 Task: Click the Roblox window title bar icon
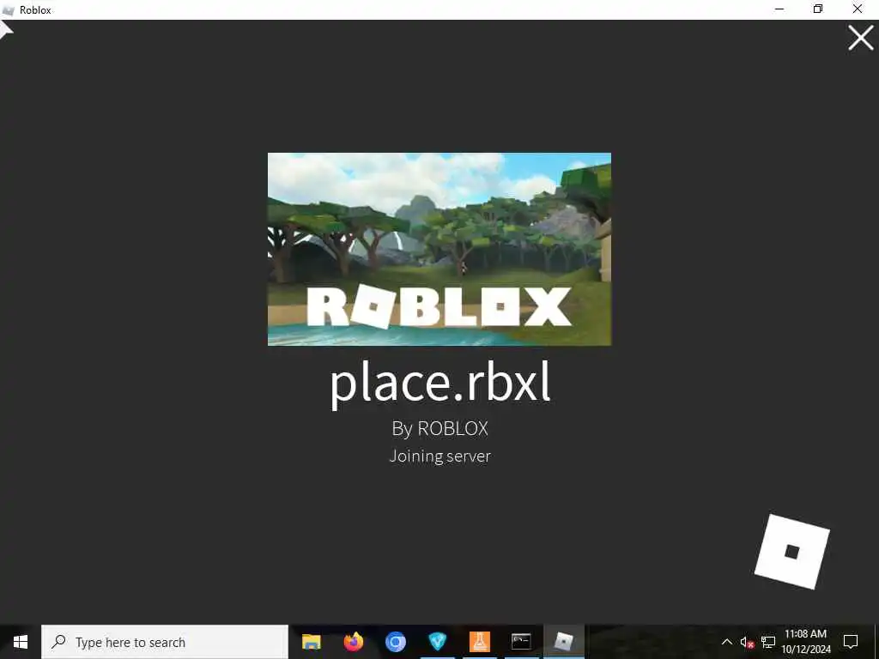[x=8, y=10]
